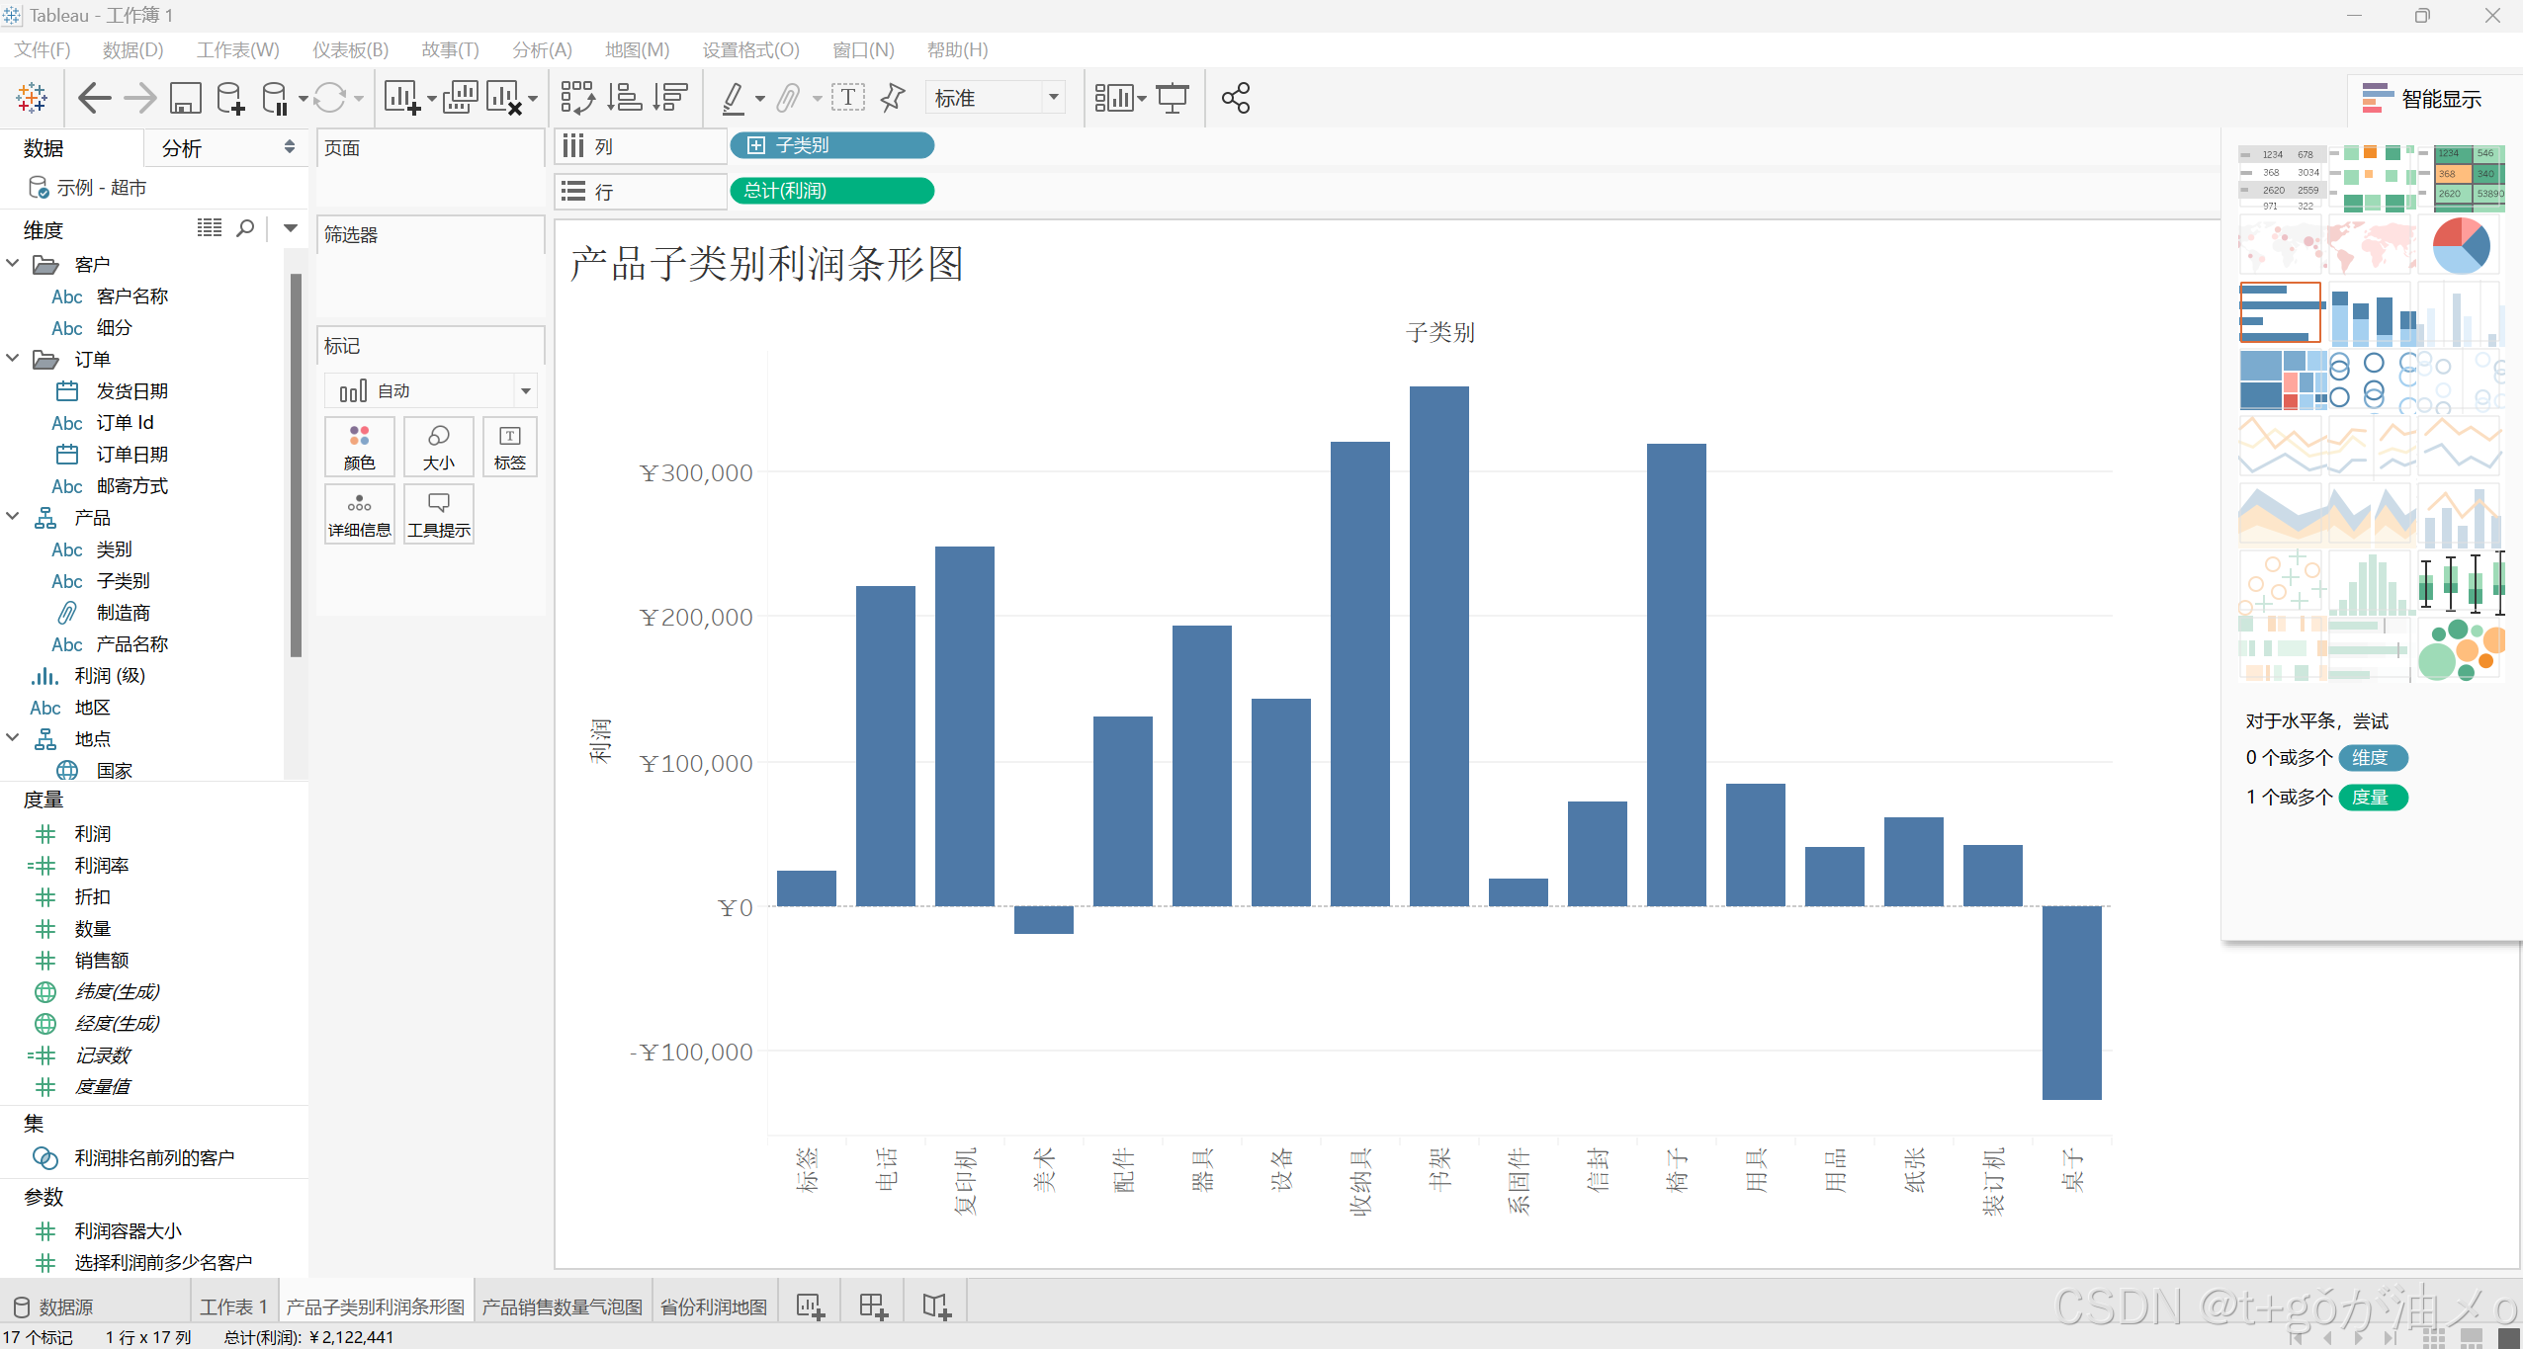Image resolution: width=2523 pixels, height=1349 pixels.
Task: Click the 颜色 marks card button
Action: pyautogui.click(x=359, y=447)
